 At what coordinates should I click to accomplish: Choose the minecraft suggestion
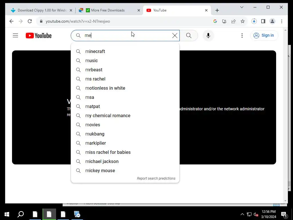pyautogui.click(x=125, y=52)
